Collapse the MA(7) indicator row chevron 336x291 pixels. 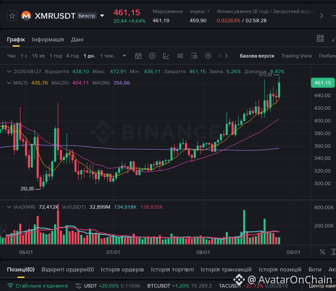pyautogui.click(x=9, y=83)
